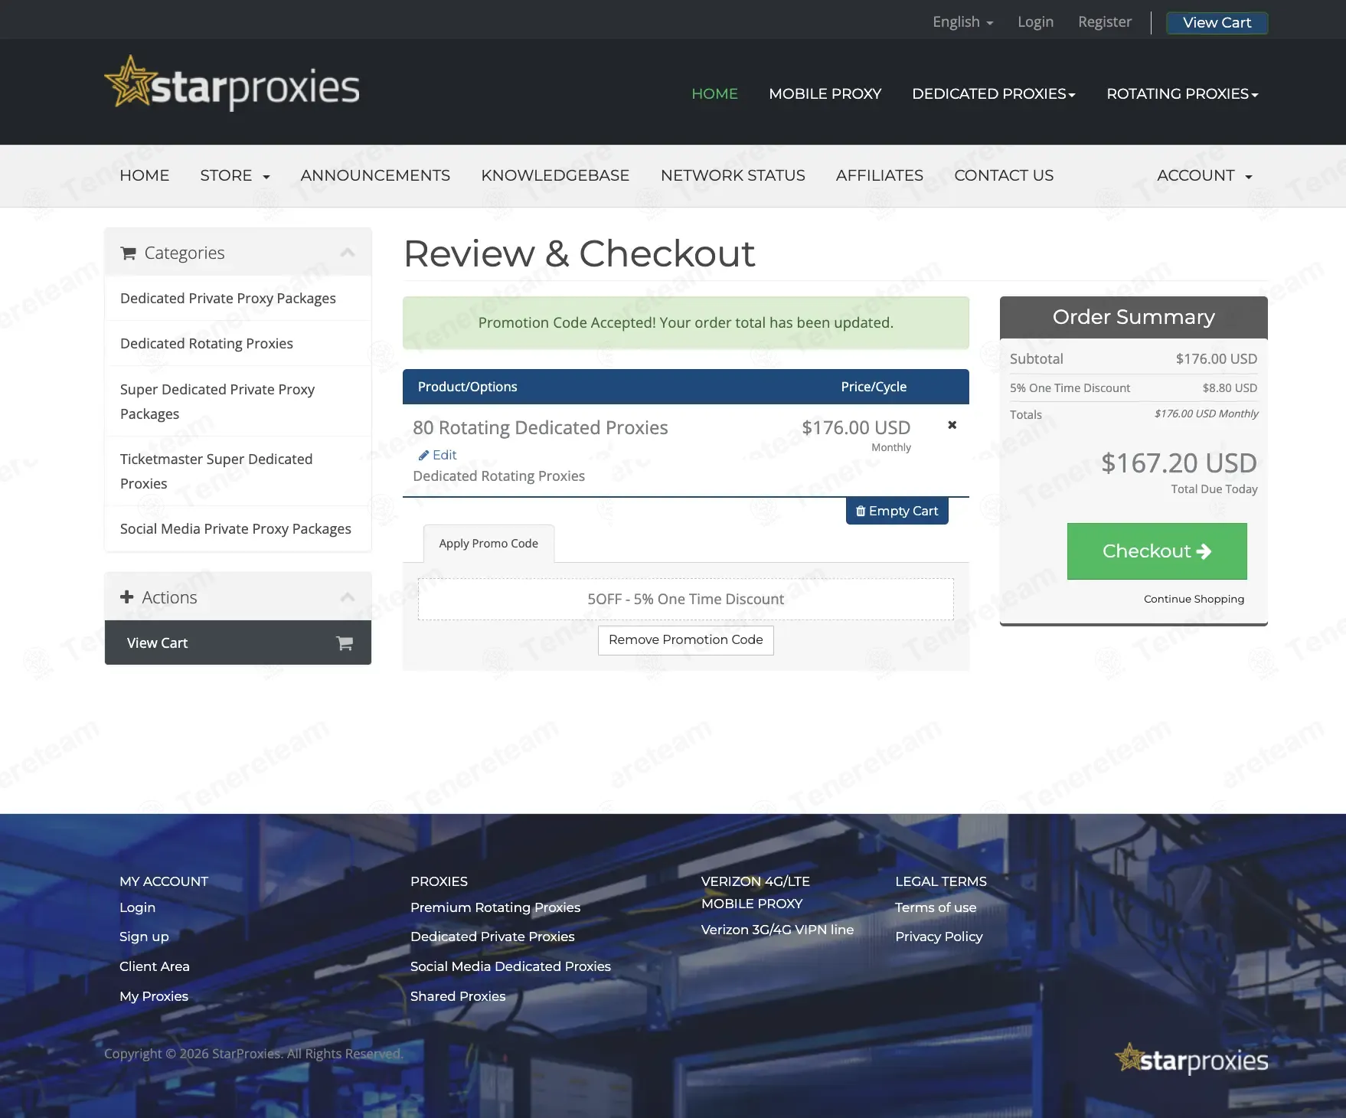Open the Store dropdown menu
The image size is (1346, 1118).
click(235, 175)
